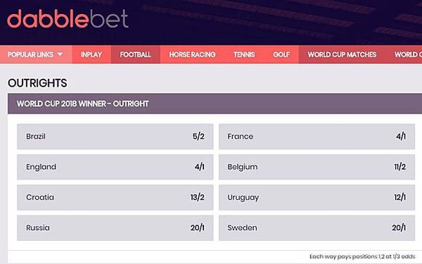
Task: Select France at 4/1 odds
Action: [x=317, y=137]
